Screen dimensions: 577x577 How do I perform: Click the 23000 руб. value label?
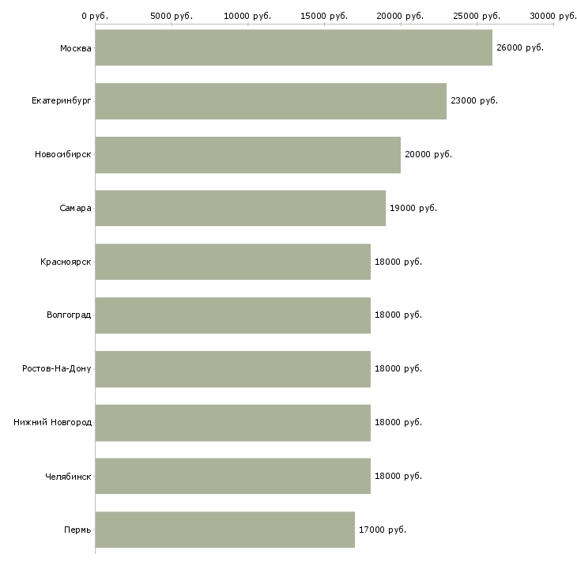coord(474,101)
